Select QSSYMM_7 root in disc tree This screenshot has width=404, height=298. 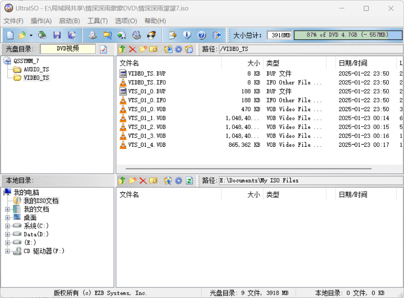[26, 61]
